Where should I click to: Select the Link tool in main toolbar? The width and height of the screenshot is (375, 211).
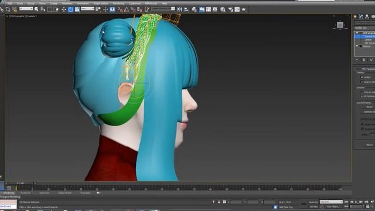point(2,9)
